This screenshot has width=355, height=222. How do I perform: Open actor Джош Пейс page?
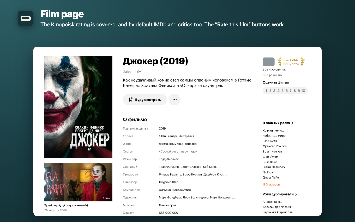[x=271, y=178]
